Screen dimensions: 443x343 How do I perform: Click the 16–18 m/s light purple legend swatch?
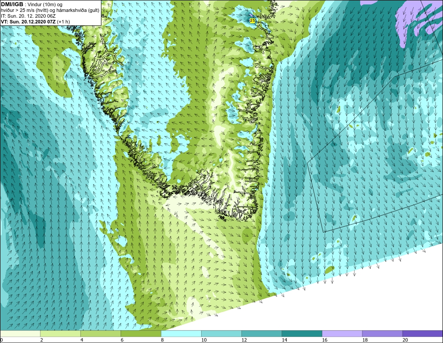click(x=342, y=334)
